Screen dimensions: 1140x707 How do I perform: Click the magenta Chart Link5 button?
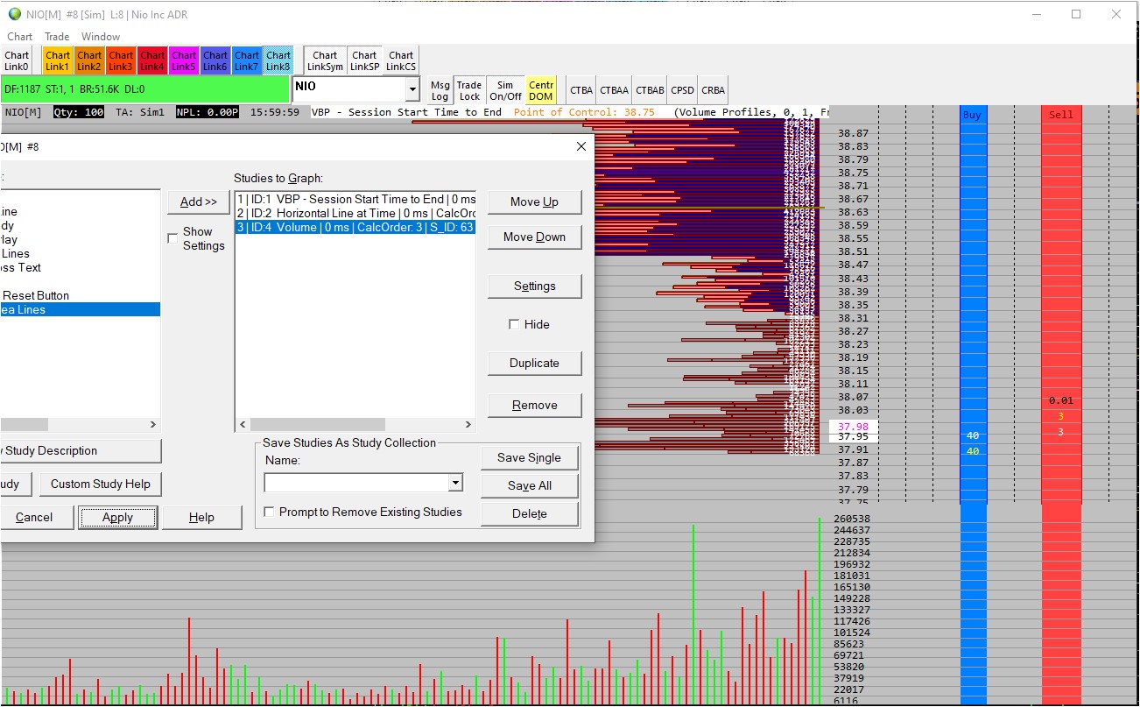coord(184,60)
